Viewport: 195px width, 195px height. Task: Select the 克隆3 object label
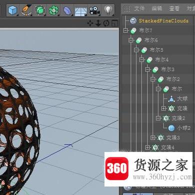point(173,137)
